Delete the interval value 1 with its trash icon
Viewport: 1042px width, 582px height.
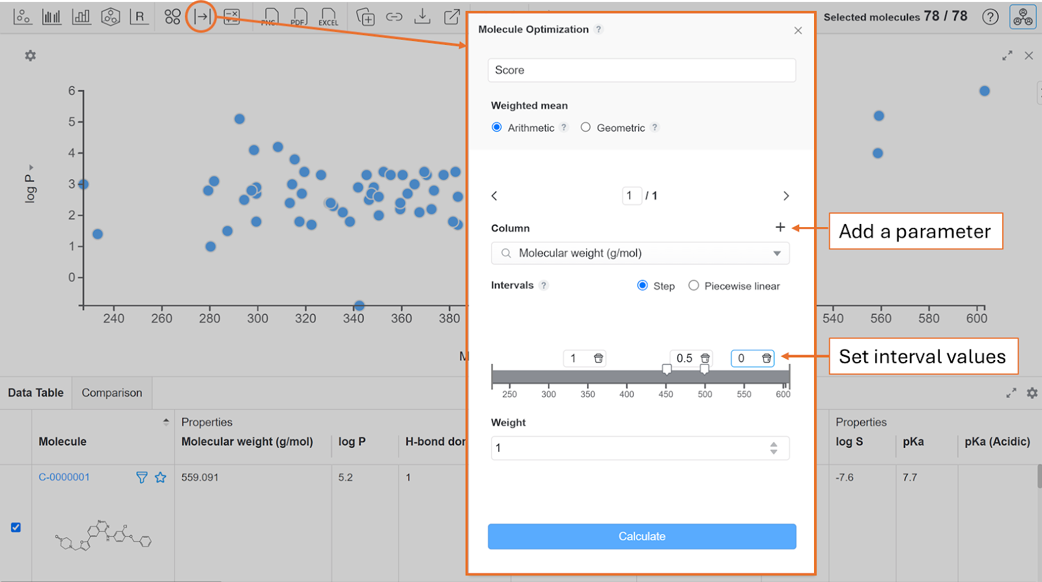coord(598,359)
